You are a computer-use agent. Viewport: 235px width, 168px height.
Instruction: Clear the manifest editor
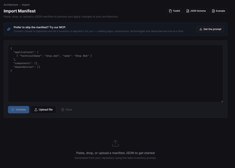click(67, 110)
